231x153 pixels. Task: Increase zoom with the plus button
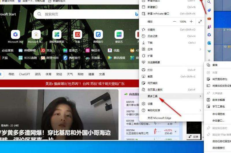click(191, 21)
